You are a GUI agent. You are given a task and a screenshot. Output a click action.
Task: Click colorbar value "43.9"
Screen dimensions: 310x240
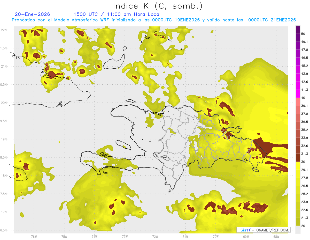[x=305, y=74]
